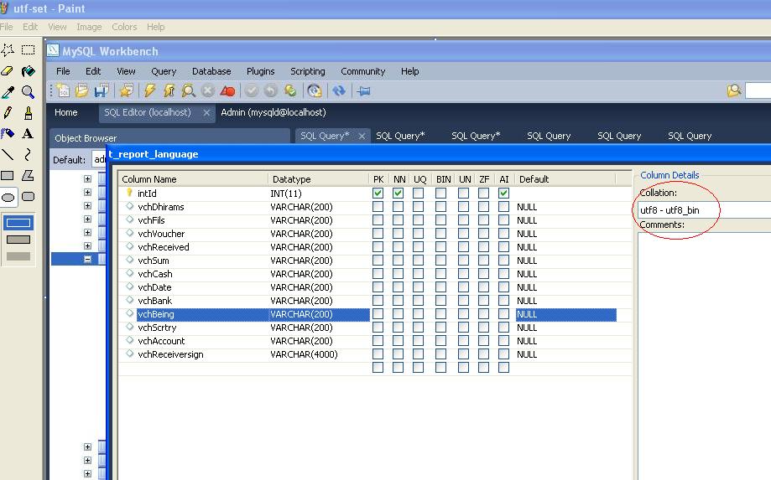Close the SQL Editor (localhost) tab

tap(206, 113)
